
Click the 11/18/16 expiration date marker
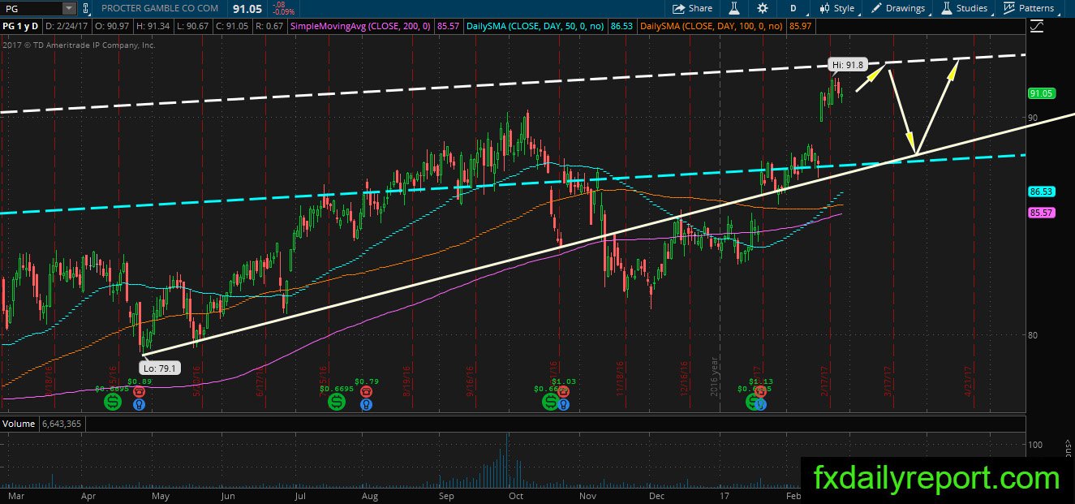point(620,377)
